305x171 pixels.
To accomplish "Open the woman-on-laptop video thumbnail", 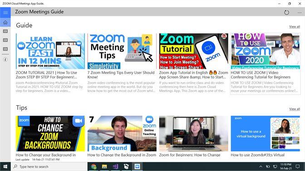I will [x=193, y=133].
